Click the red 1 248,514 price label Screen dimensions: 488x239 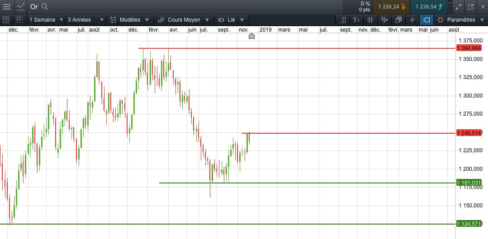[469, 133]
